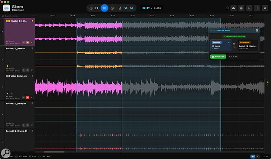Click the marker pin icon in transport bar
This screenshot has width=271, height=159.
coord(120,8)
